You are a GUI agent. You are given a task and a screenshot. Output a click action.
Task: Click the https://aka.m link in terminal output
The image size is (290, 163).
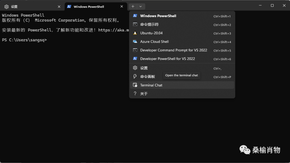click(x=114, y=30)
